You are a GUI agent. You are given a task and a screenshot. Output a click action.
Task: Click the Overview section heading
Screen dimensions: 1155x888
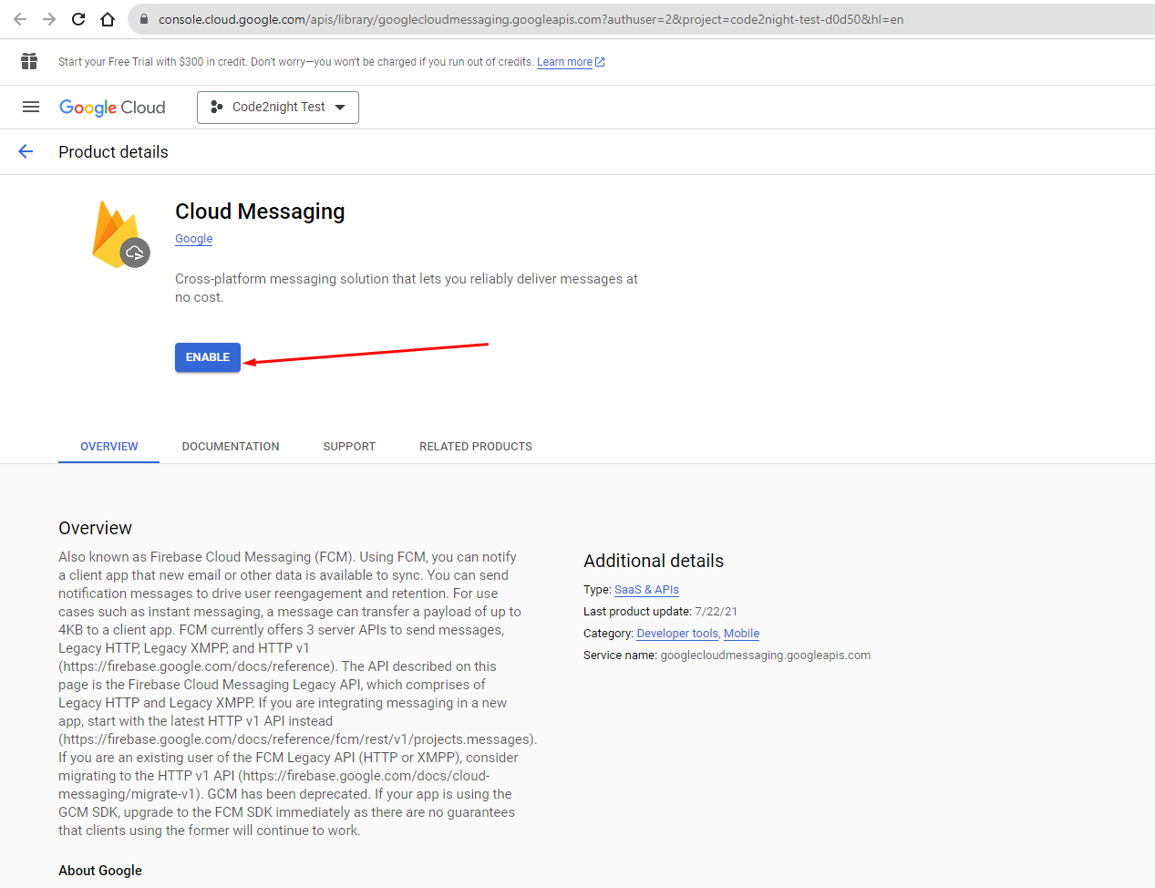95,528
